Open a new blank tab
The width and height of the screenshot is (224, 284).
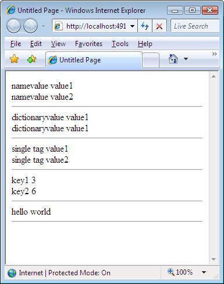[x=151, y=61]
